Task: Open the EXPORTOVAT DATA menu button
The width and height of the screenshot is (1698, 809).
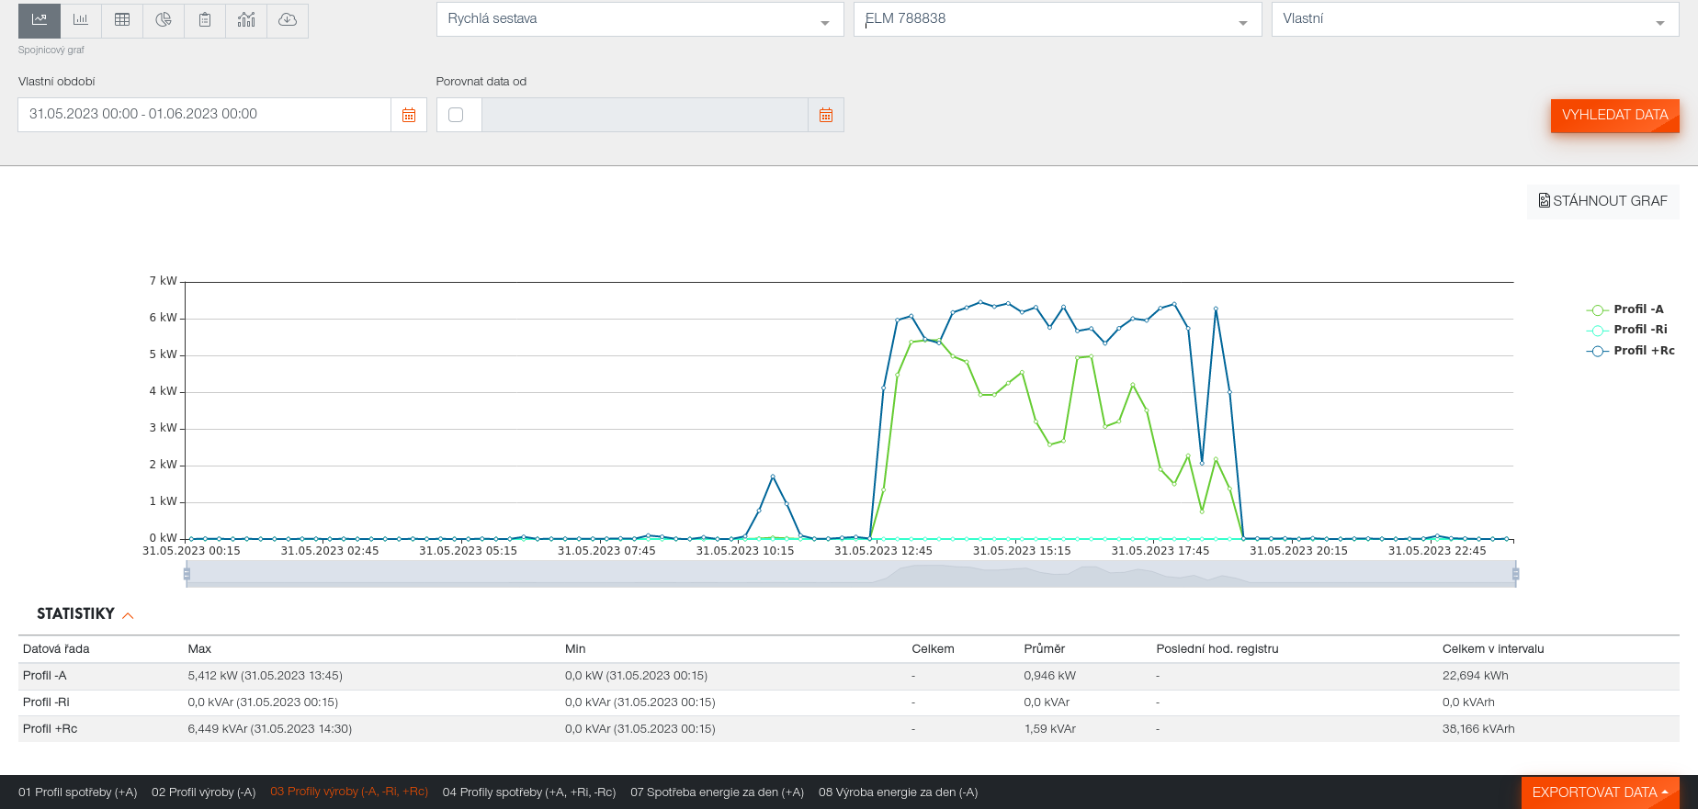Action: tap(1600, 792)
